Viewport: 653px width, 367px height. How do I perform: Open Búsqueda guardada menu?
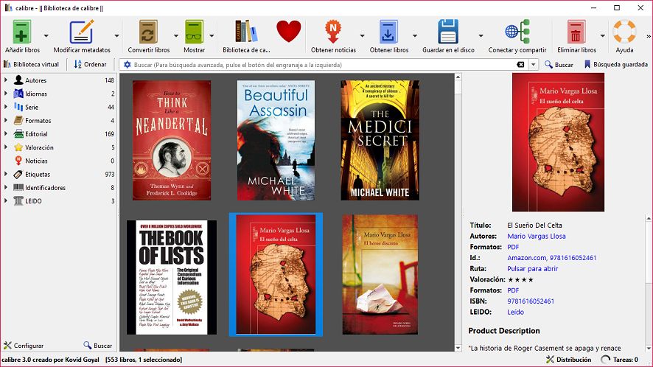click(x=616, y=64)
